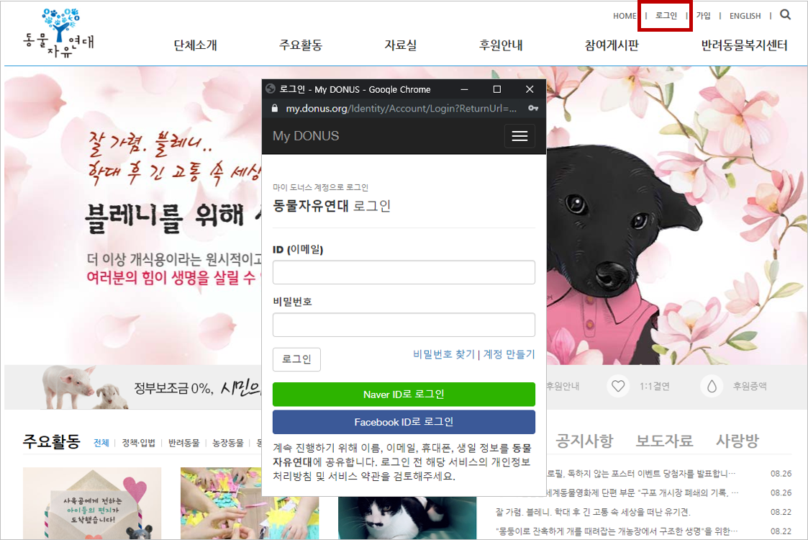Click the droplet icon next to 후원증액

(712, 386)
